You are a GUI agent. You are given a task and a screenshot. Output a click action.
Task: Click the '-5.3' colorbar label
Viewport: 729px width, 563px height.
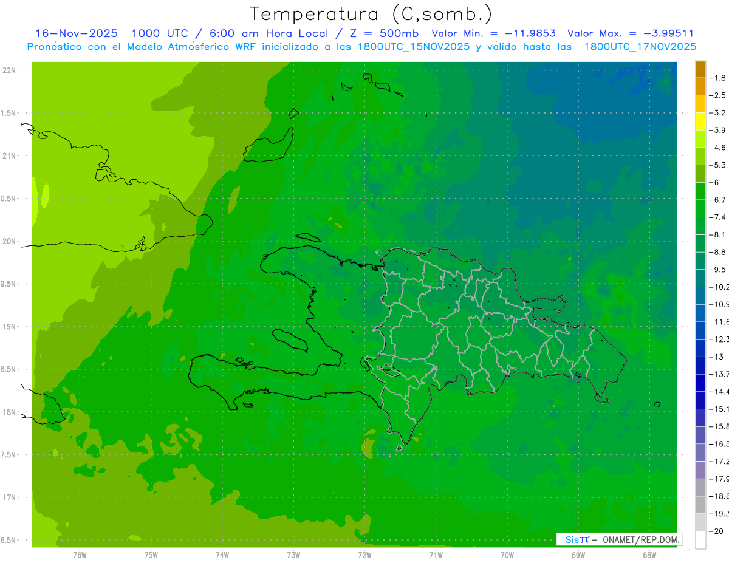tap(719, 165)
